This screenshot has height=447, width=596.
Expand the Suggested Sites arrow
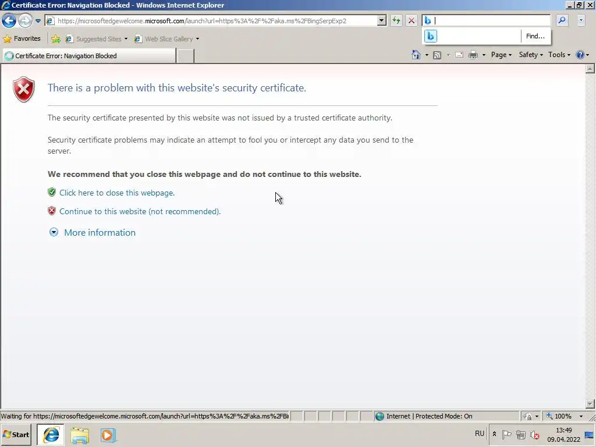pos(126,39)
